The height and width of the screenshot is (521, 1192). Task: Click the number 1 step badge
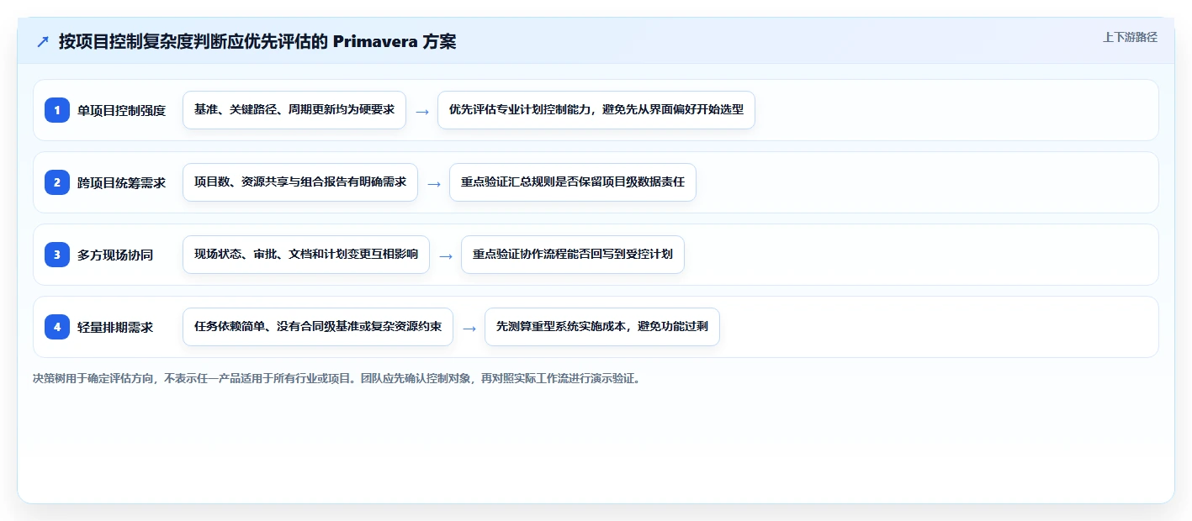tap(57, 110)
